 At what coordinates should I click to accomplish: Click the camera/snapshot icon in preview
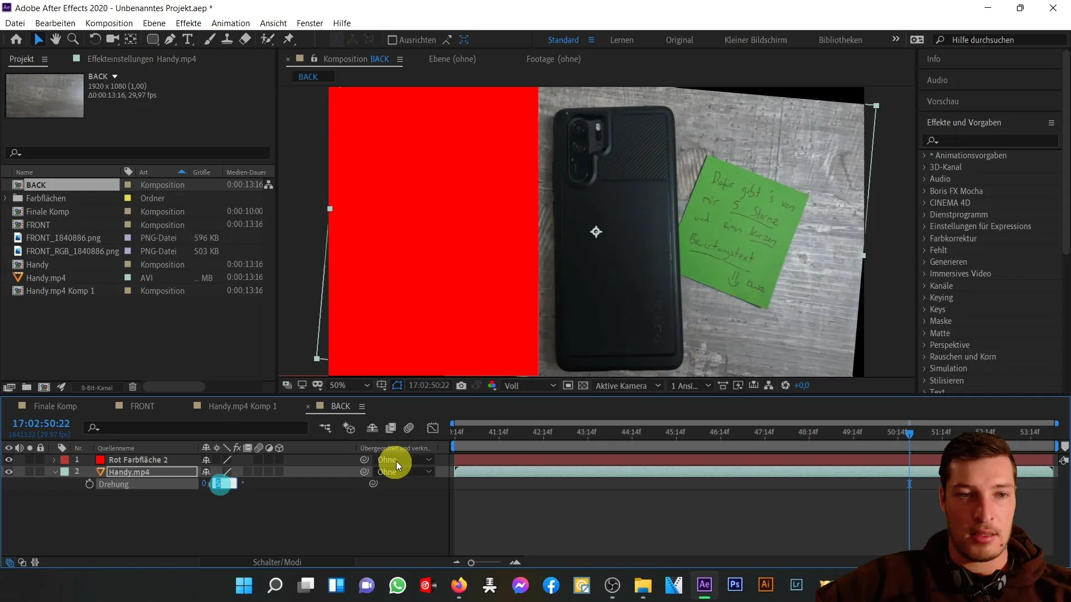pyautogui.click(x=461, y=385)
